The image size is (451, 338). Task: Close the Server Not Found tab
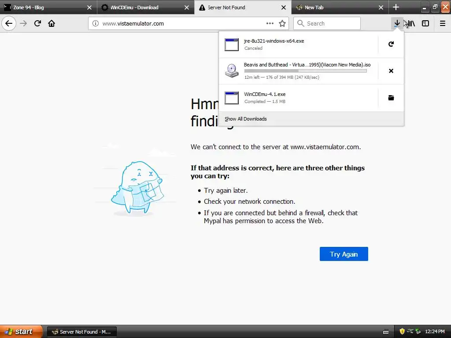pyautogui.click(x=284, y=7)
